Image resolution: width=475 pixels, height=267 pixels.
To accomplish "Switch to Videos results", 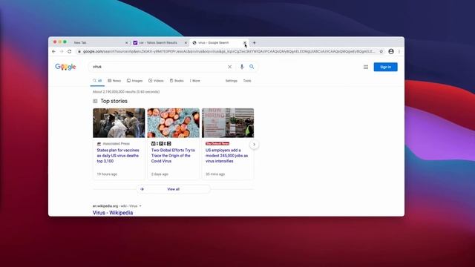I will 156,81.
